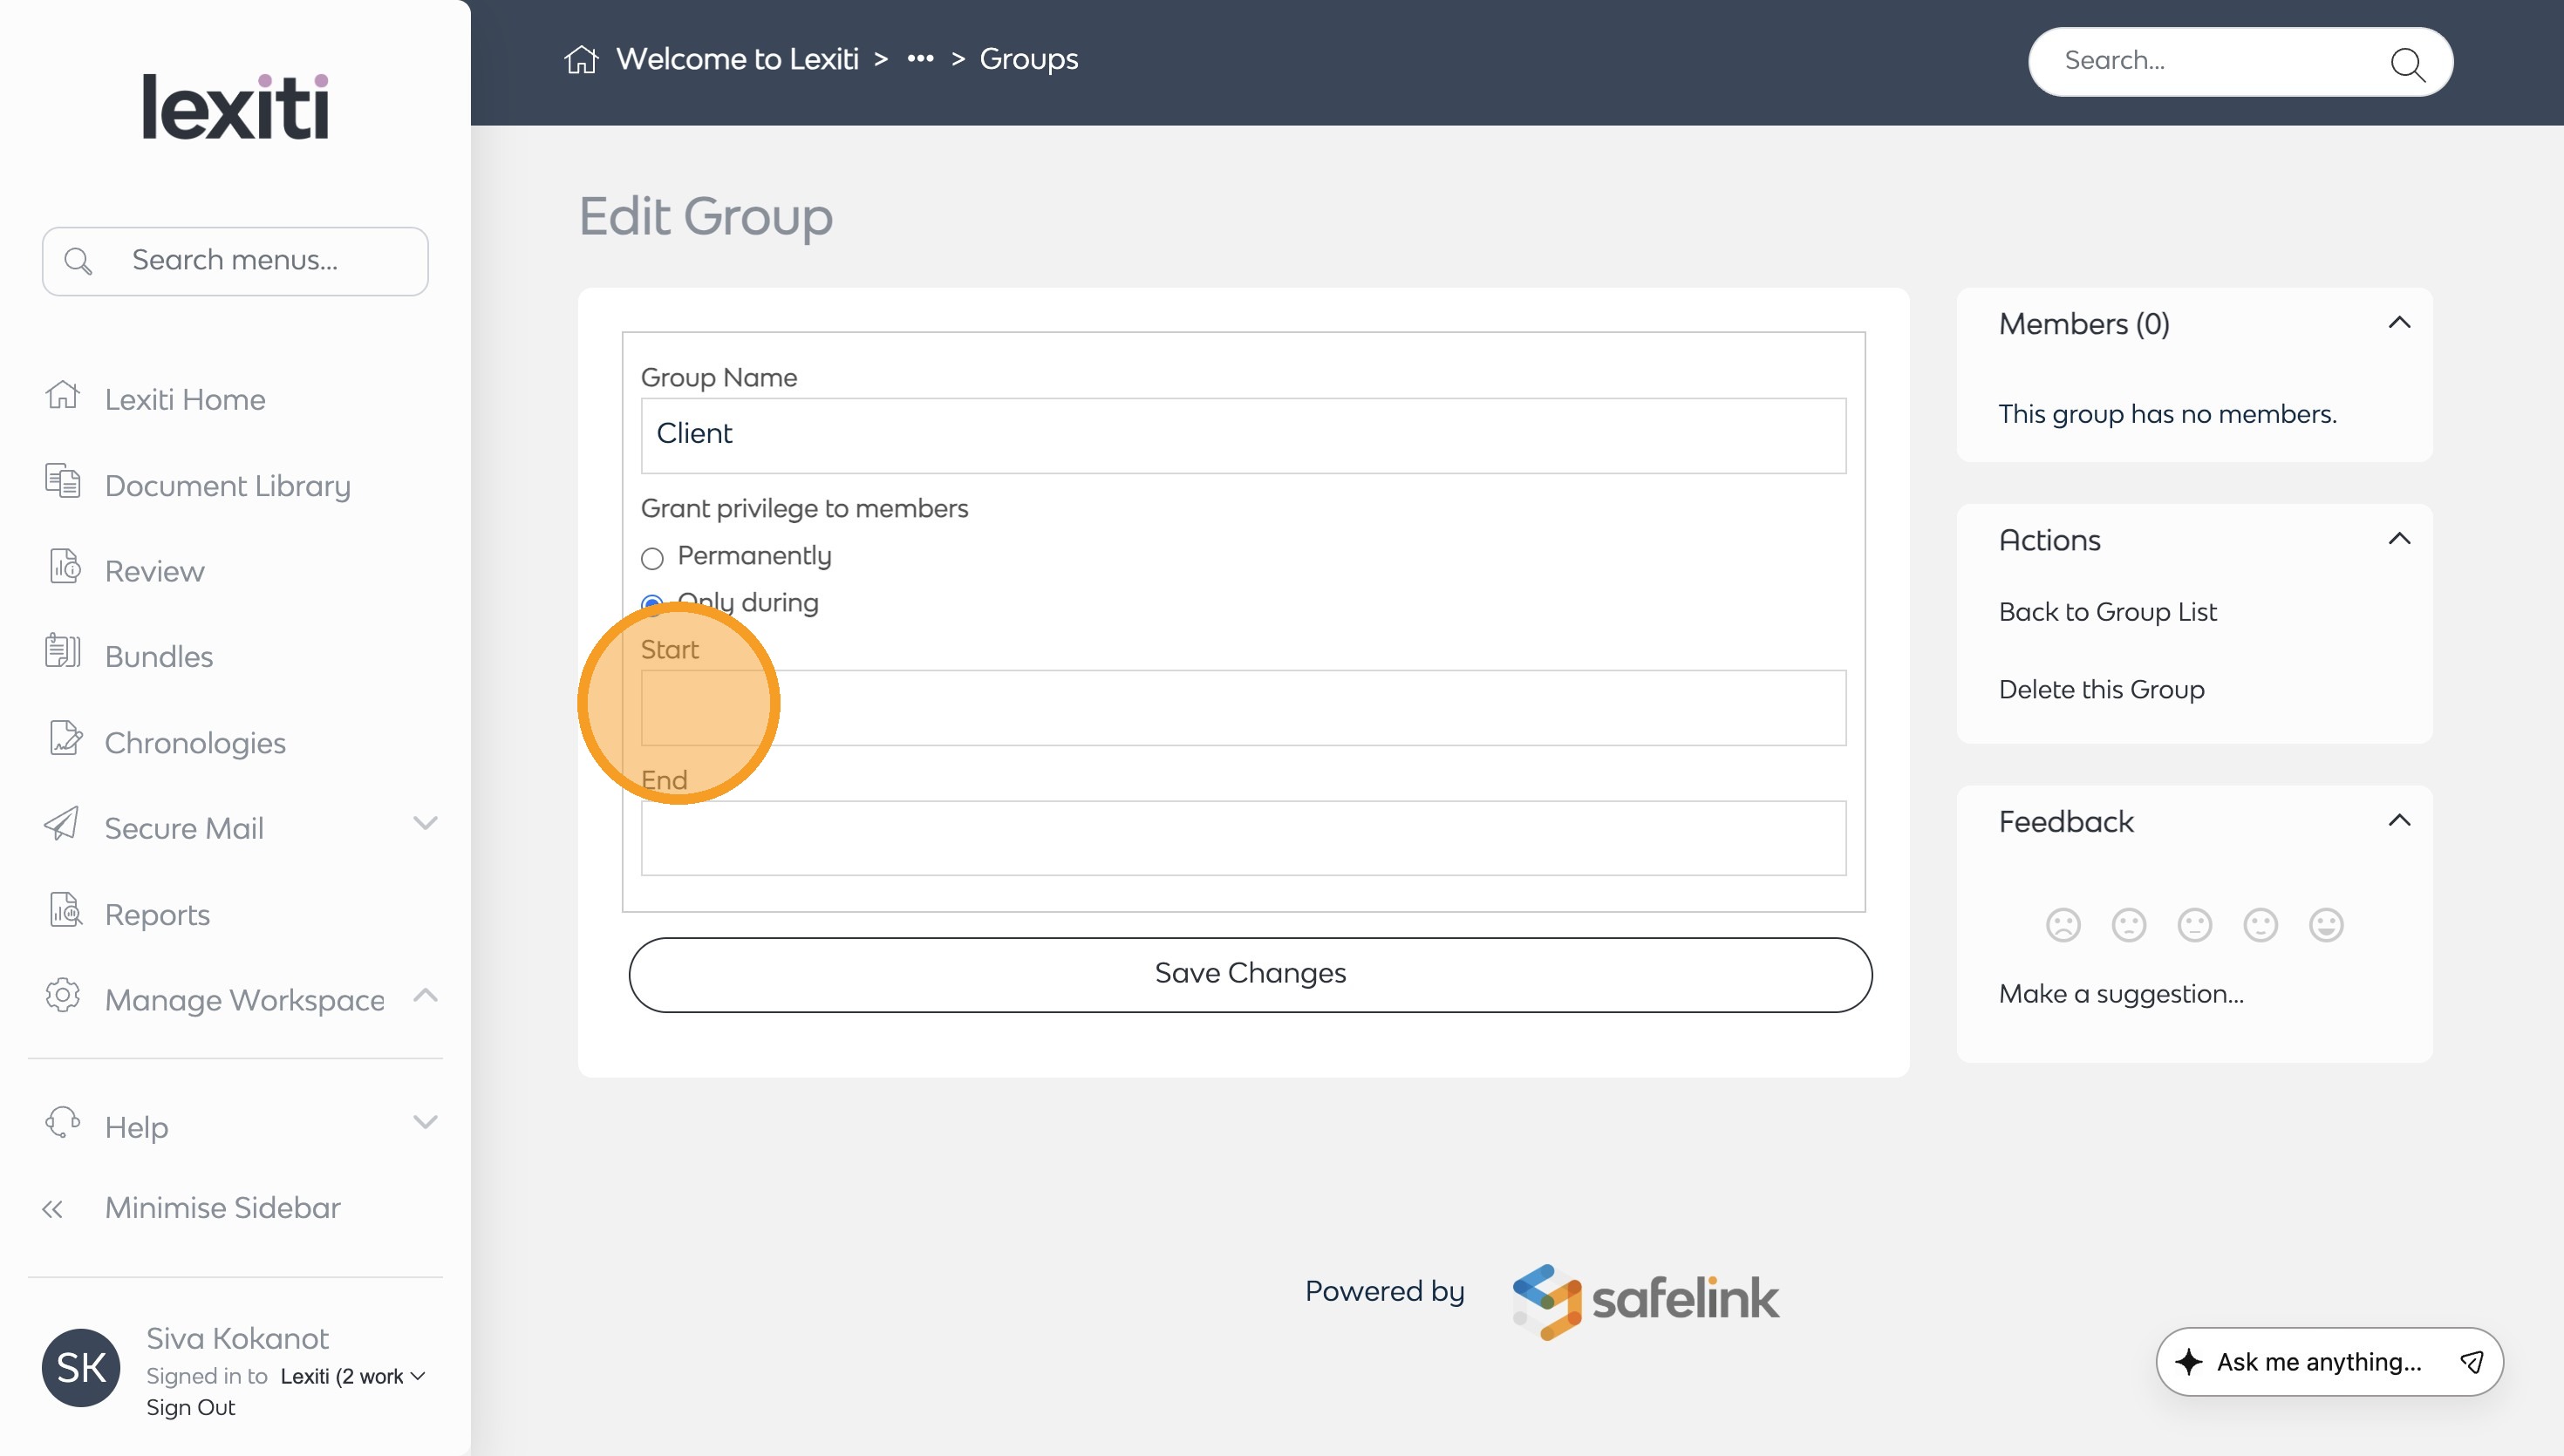Open the Chronologies menu item
This screenshot has height=1456, width=2564.
click(195, 743)
